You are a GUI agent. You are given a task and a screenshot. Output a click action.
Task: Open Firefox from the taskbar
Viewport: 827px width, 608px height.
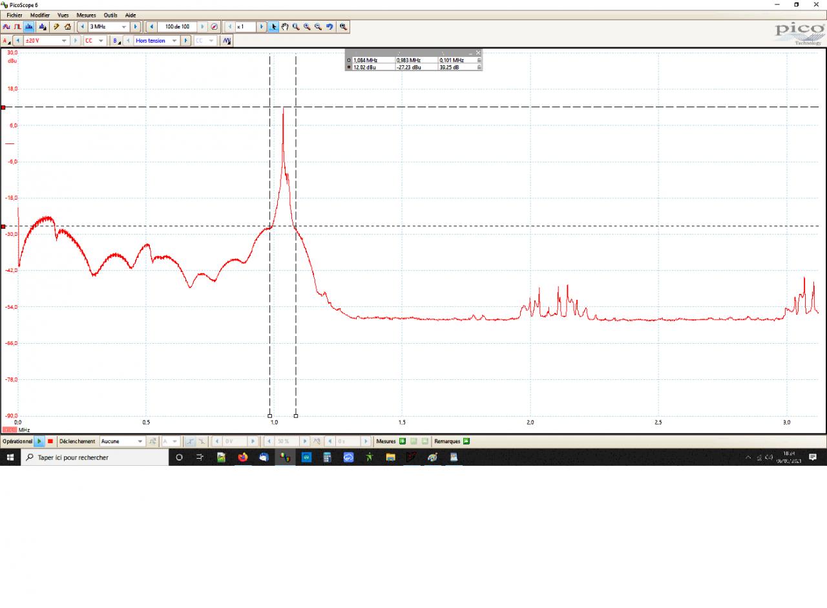click(x=242, y=457)
